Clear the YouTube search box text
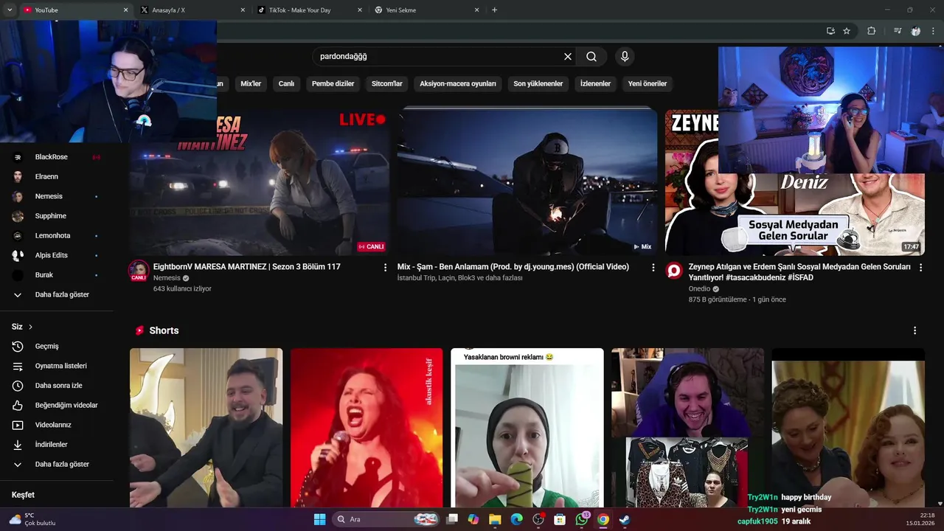 568,57
